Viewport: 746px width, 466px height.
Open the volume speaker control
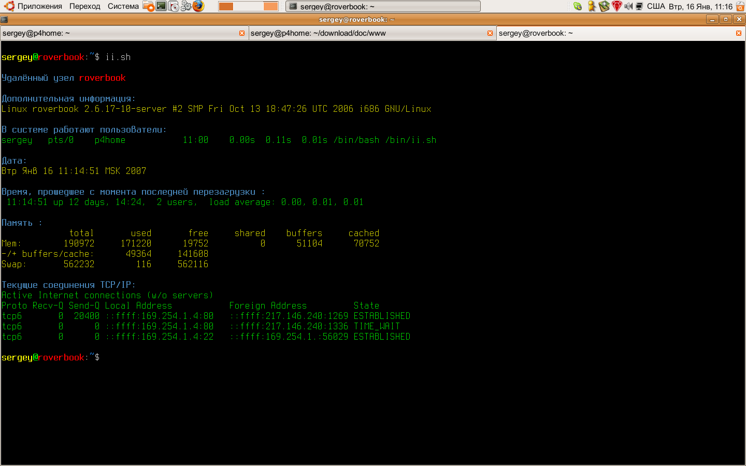click(x=628, y=6)
